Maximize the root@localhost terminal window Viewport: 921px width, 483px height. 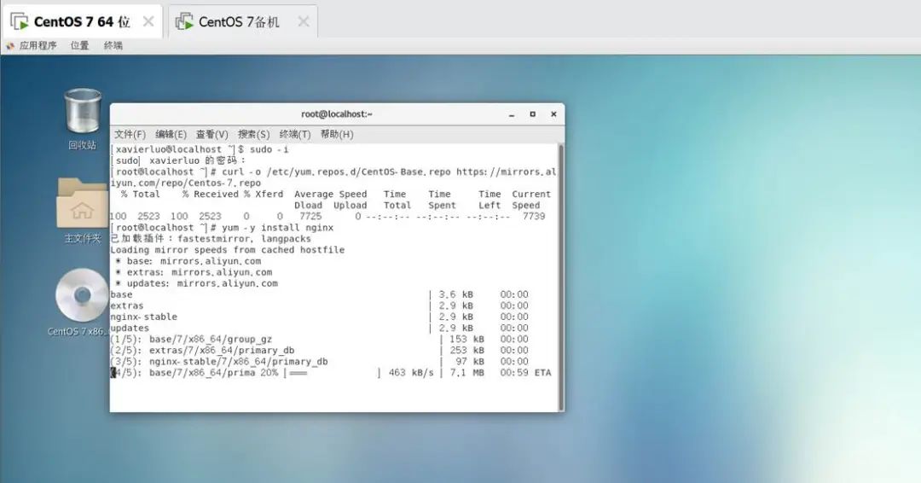533,114
